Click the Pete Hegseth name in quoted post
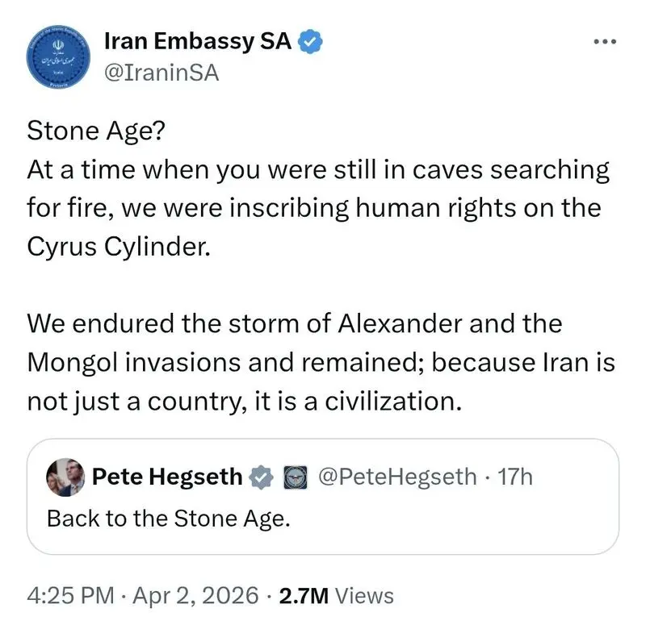Viewport: 646px width, 625px height. (x=167, y=477)
